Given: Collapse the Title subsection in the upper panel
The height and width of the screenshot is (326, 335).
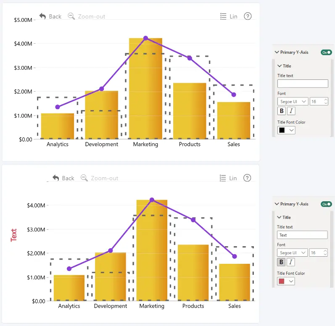Looking at the screenshot, I should (x=280, y=66).
